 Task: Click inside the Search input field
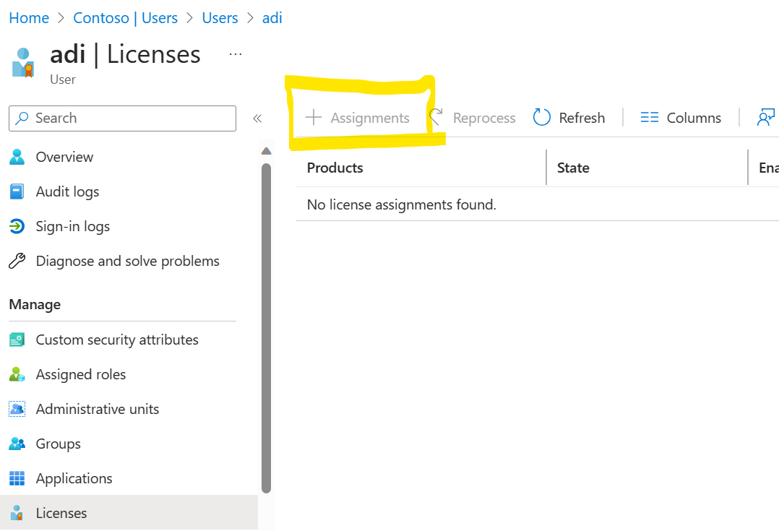122,118
